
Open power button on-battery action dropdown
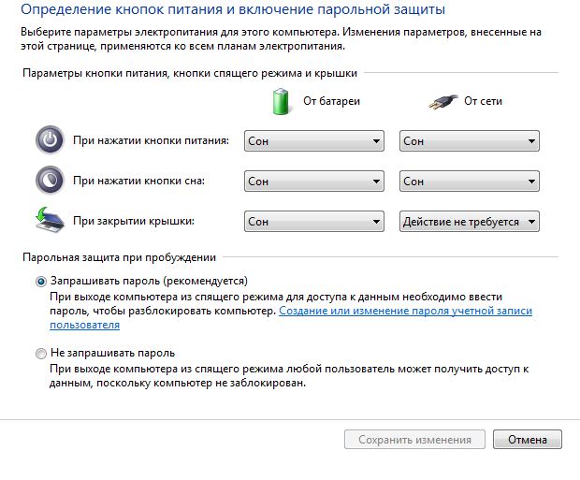pyautogui.click(x=313, y=141)
